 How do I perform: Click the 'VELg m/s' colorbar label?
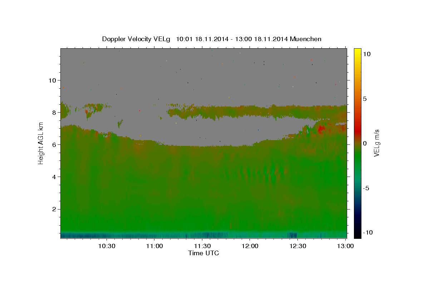point(376,143)
